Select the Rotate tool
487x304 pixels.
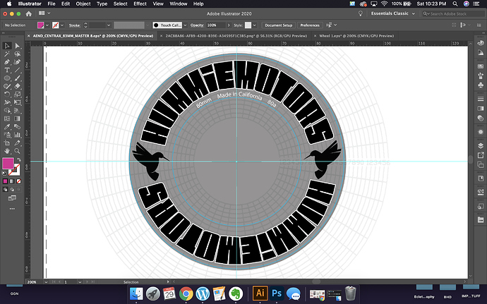coord(7,95)
